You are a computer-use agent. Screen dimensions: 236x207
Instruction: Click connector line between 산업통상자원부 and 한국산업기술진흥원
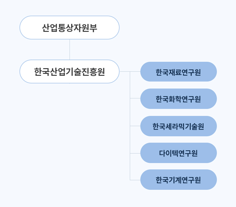(70, 50)
